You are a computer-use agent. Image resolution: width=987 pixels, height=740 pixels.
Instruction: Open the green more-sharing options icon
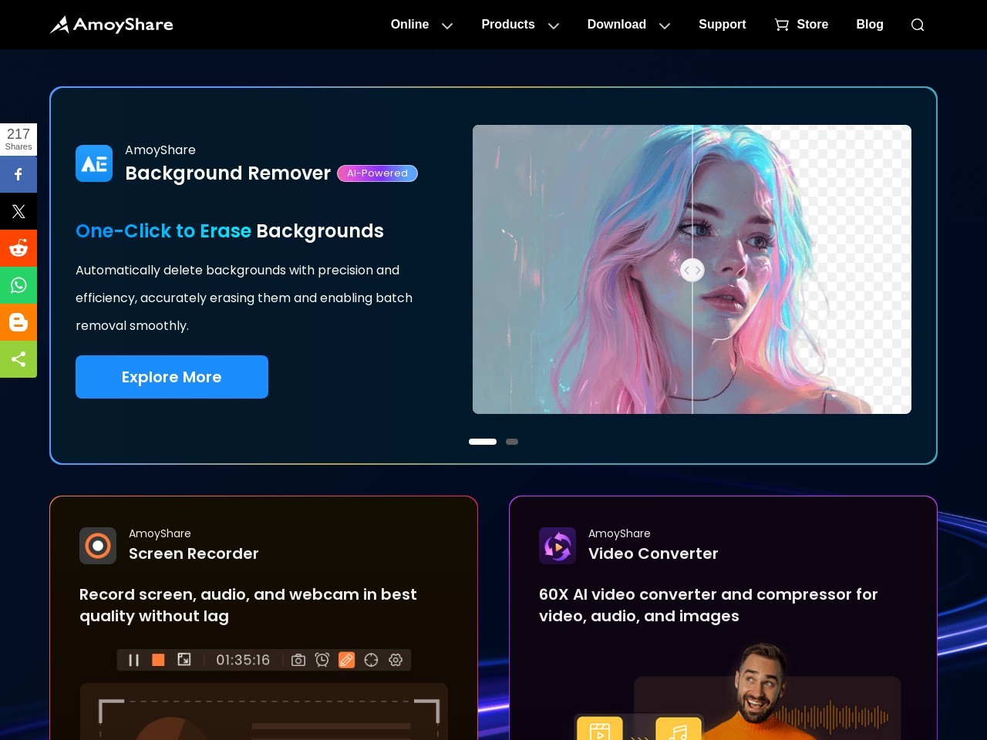tap(19, 359)
